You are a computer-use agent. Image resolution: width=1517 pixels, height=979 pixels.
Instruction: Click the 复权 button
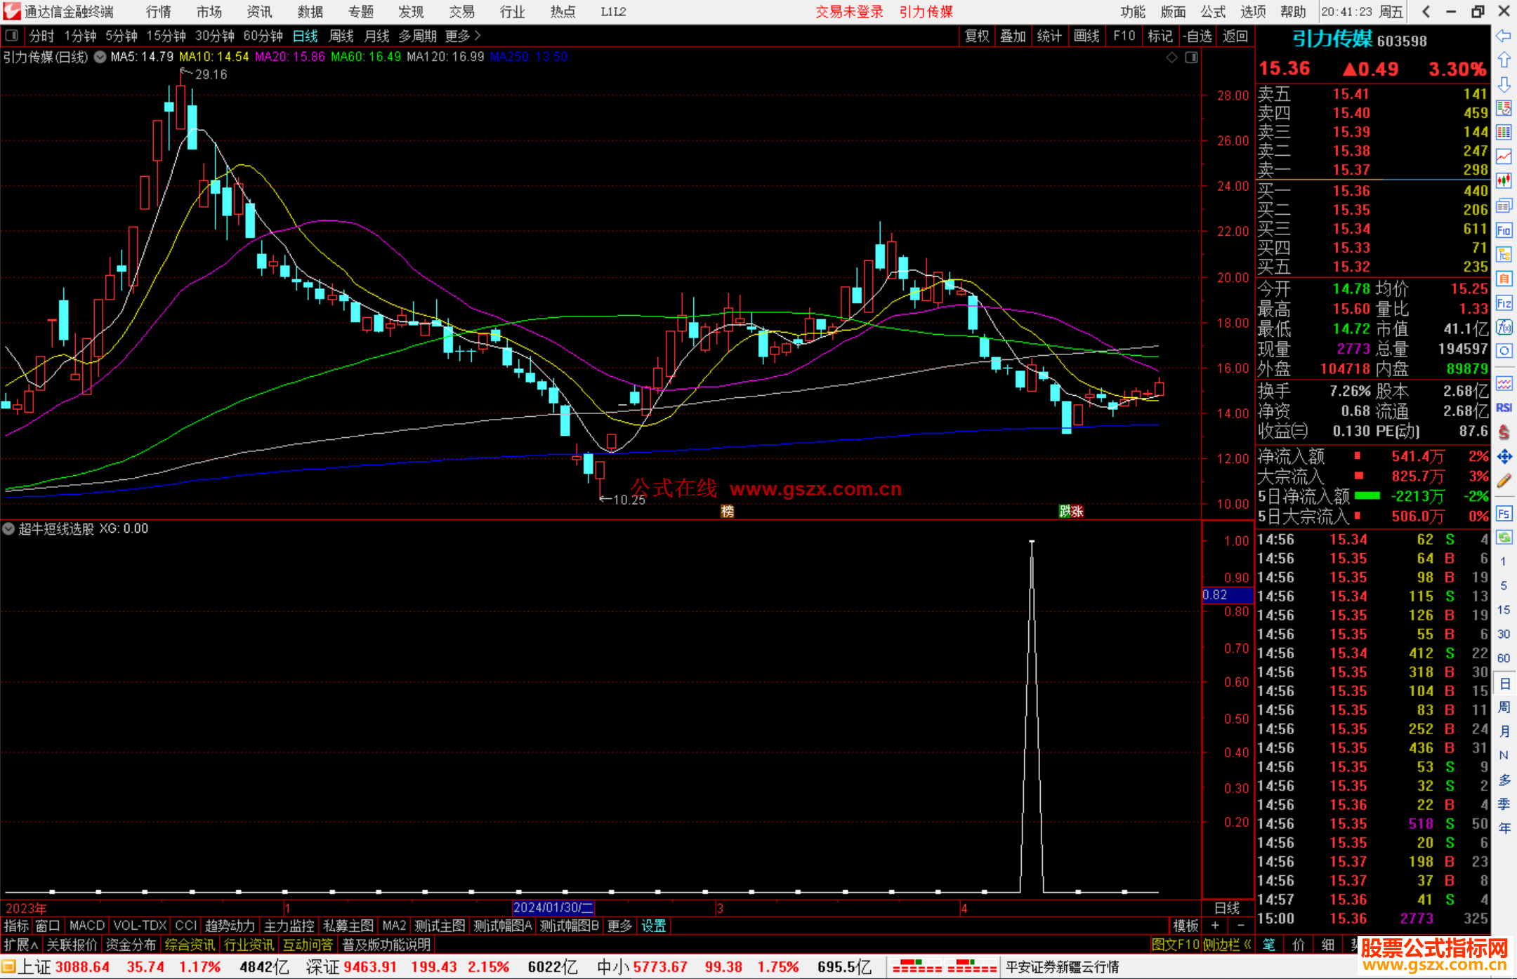point(976,36)
